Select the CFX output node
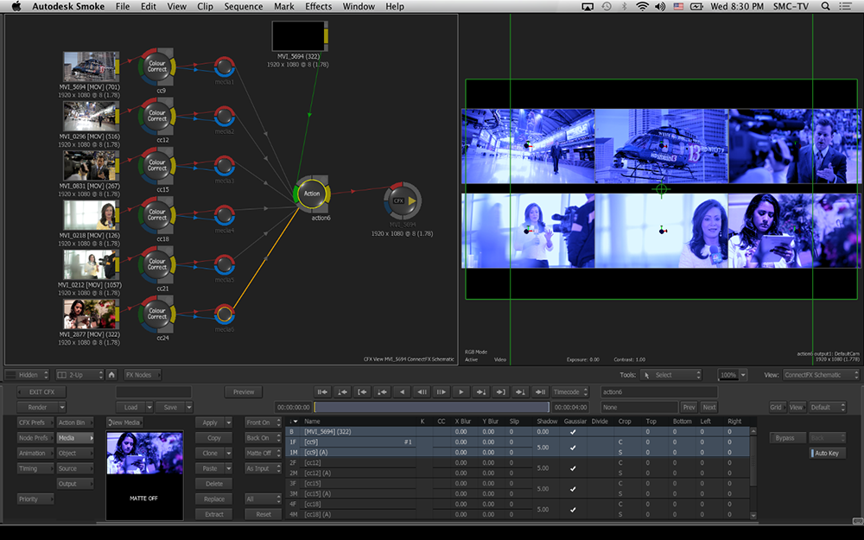 pos(401,200)
